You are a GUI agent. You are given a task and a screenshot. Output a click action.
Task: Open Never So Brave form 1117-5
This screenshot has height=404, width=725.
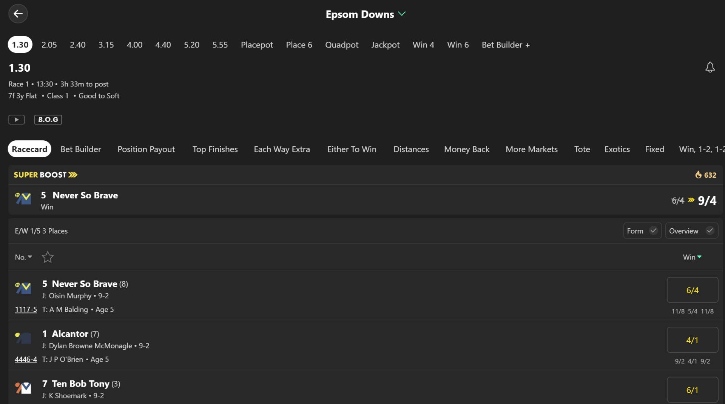tap(26, 309)
